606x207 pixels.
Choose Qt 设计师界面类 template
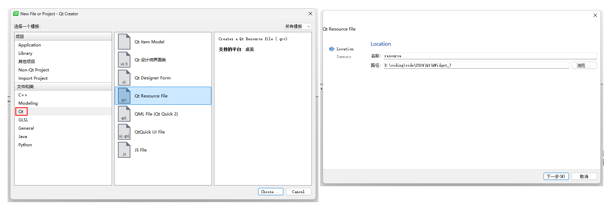pyautogui.click(x=163, y=60)
